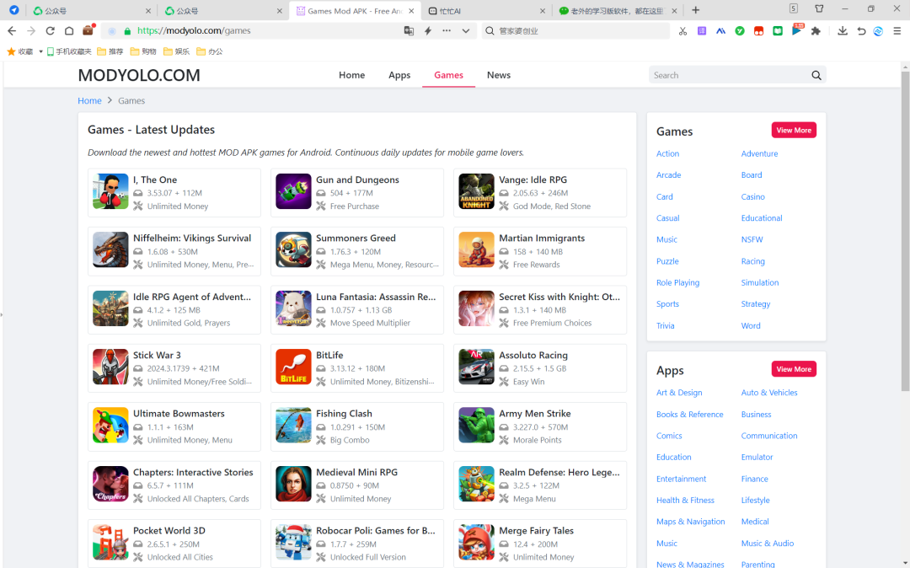Open the Communication apps category

click(769, 436)
